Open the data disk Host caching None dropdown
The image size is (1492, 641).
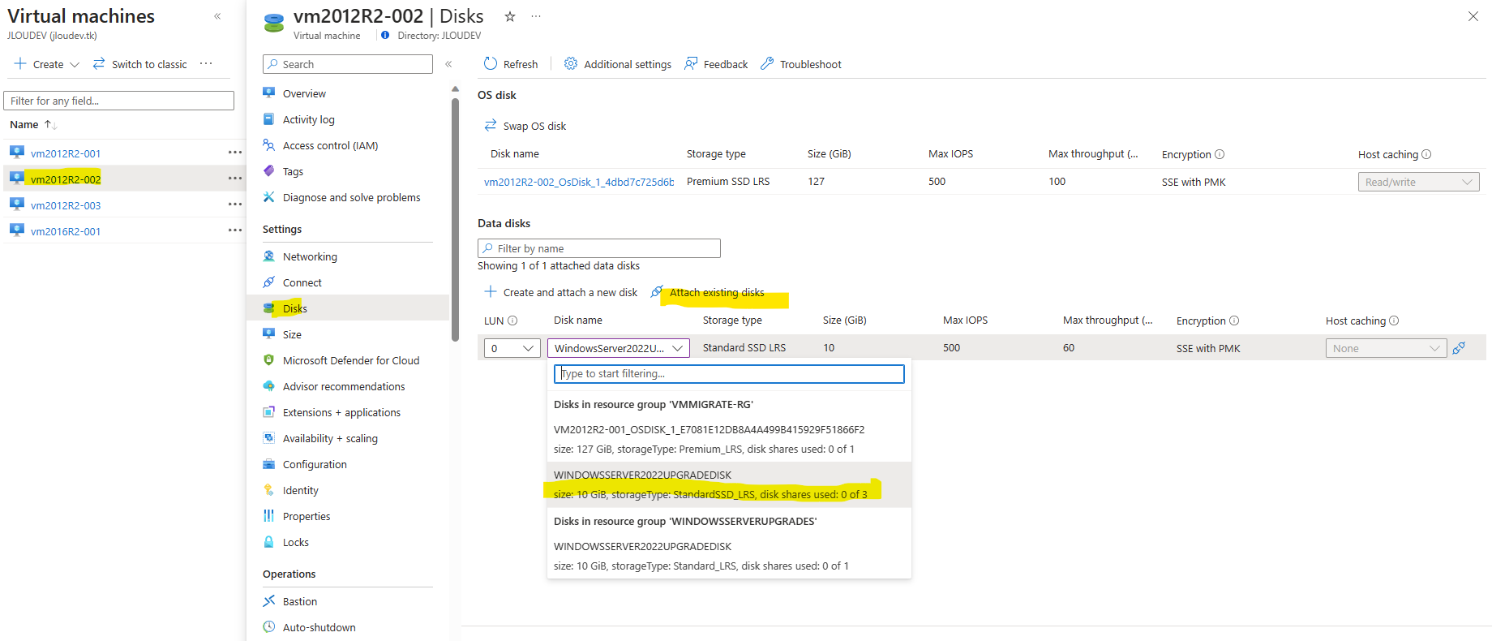tap(1386, 348)
